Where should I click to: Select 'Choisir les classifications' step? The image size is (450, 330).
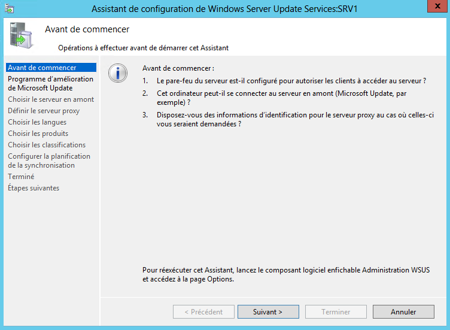pos(47,145)
